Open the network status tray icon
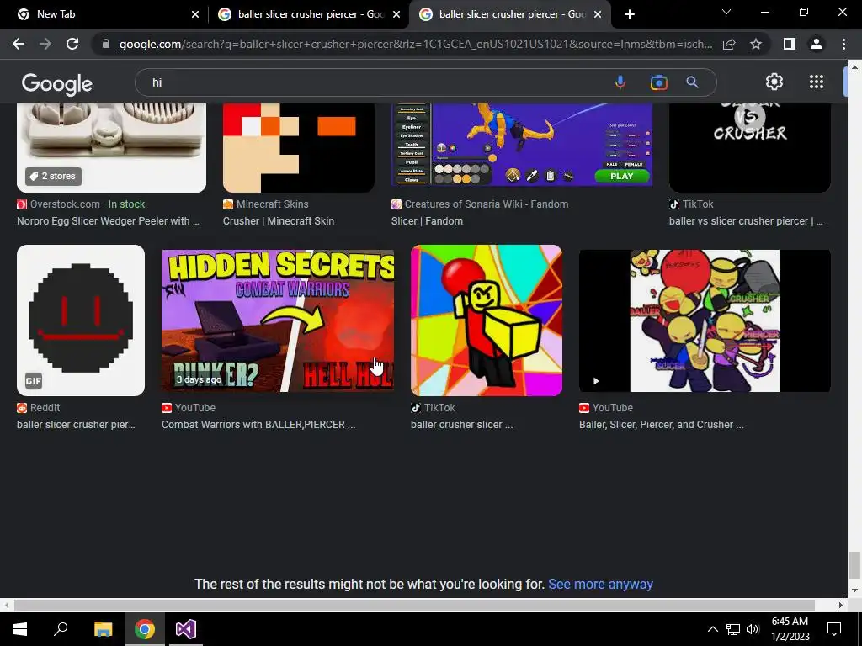862x646 pixels. [733, 629]
